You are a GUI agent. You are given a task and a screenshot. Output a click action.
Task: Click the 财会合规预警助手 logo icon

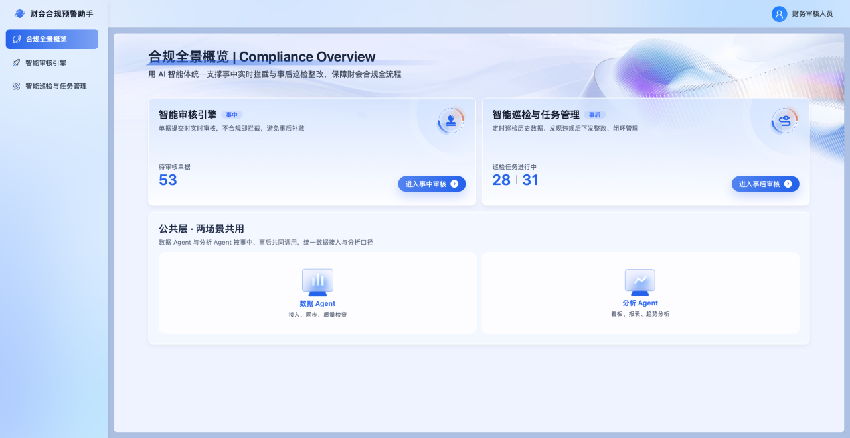(x=19, y=13)
